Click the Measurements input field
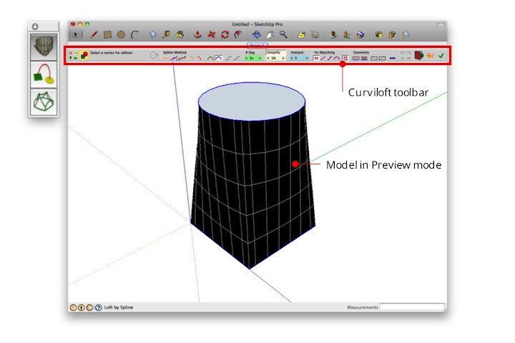Image resolution: width=515 pixels, height=343 pixels. pyautogui.click(x=411, y=307)
